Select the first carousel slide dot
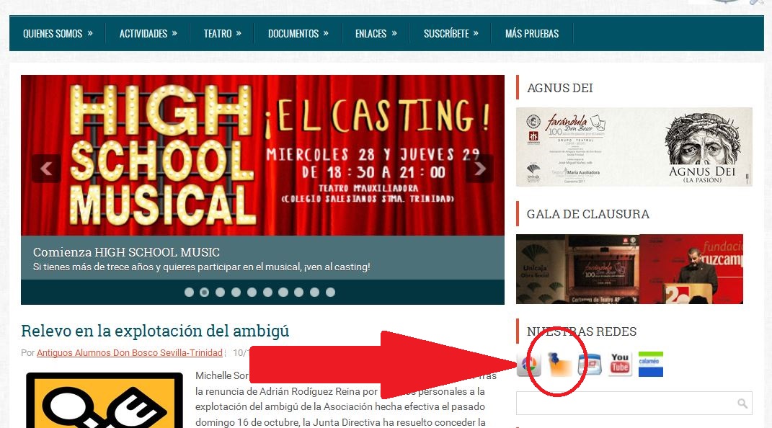The width and height of the screenshot is (772, 428). 189,293
